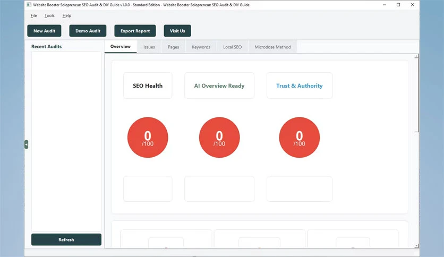Click the scrollbar down arrow
The image size is (444, 257).
[x=416, y=246]
